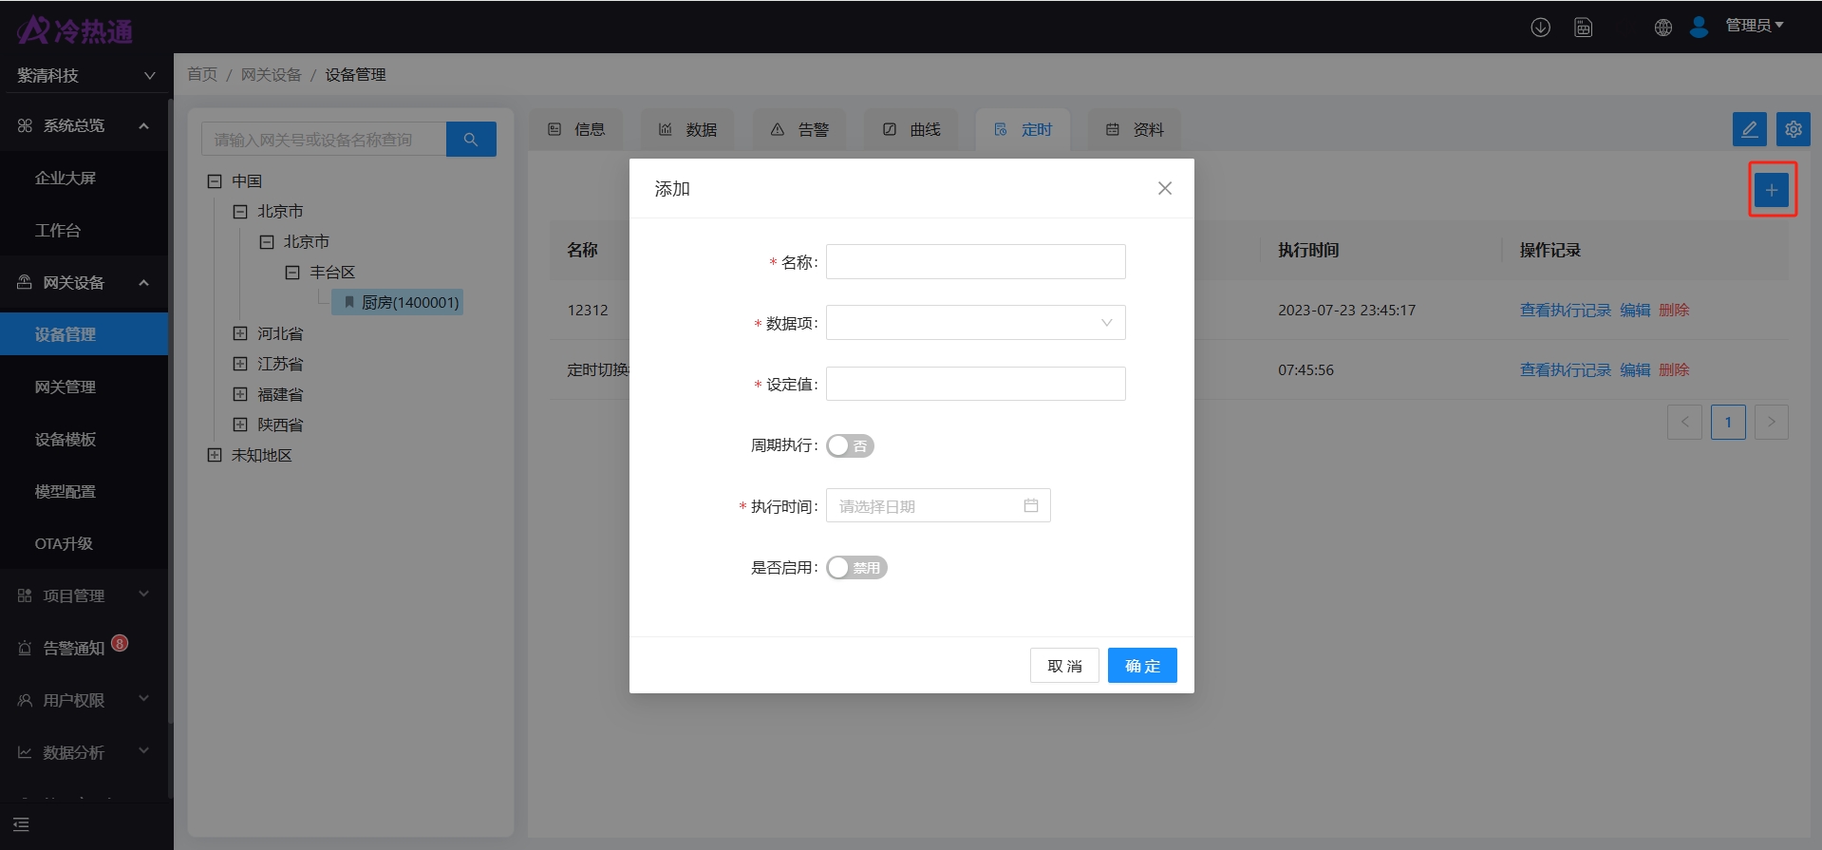Click the blue plus add button
Viewport: 1822px width, 850px height.
(1772, 190)
